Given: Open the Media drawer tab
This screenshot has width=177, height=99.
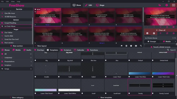Looking at the screenshot, I should click(x=17, y=50).
